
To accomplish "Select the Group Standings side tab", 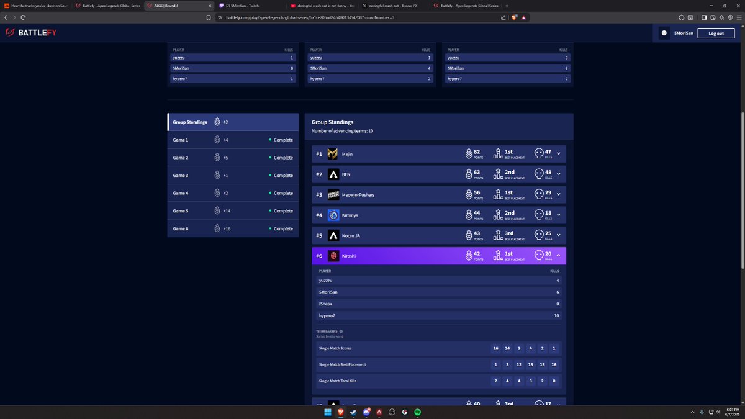I will [233, 122].
